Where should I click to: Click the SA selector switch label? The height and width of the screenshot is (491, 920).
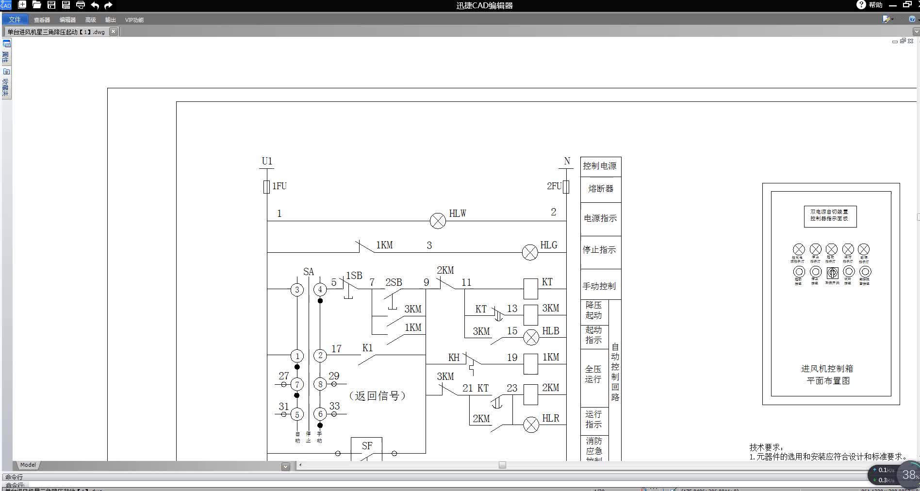309,272
